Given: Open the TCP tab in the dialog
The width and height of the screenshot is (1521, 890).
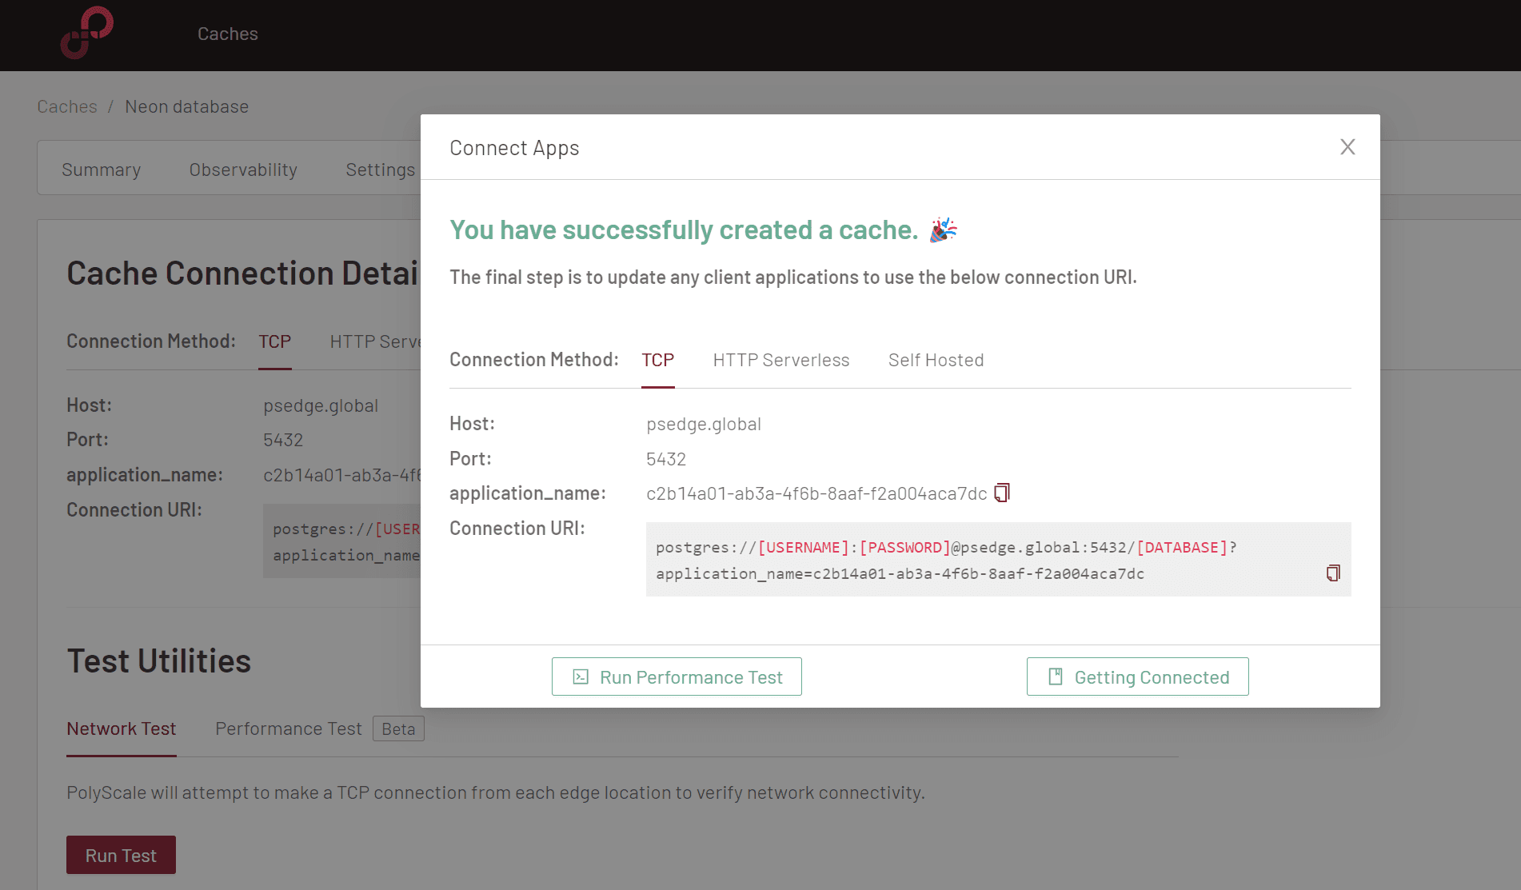Looking at the screenshot, I should (x=657, y=360).
